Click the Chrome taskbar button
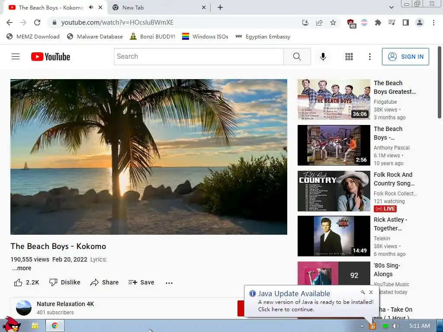Screen dimensions: 443x332 (x=55, y=326)
